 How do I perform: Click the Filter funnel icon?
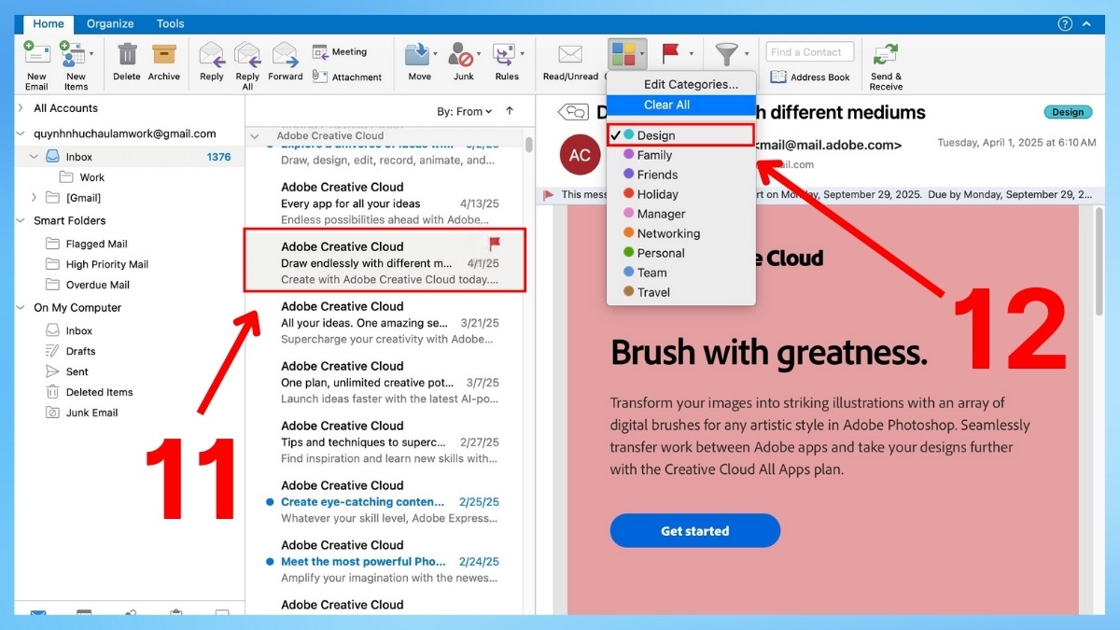(725, 54)
